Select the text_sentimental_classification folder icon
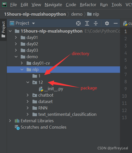 (35, 114)
